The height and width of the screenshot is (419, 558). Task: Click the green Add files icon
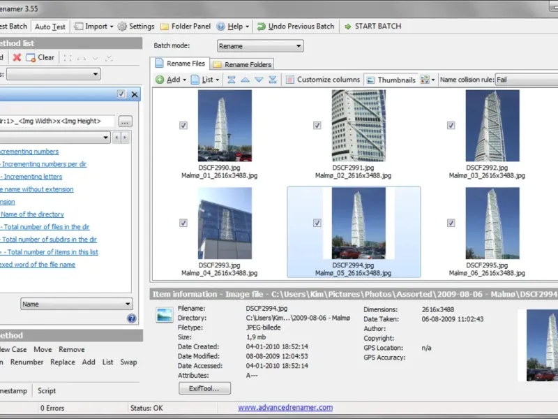click(160, 80)
